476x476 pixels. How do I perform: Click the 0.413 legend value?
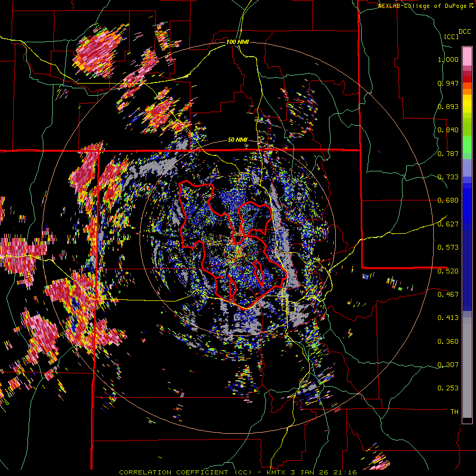(x=448, y=318)
